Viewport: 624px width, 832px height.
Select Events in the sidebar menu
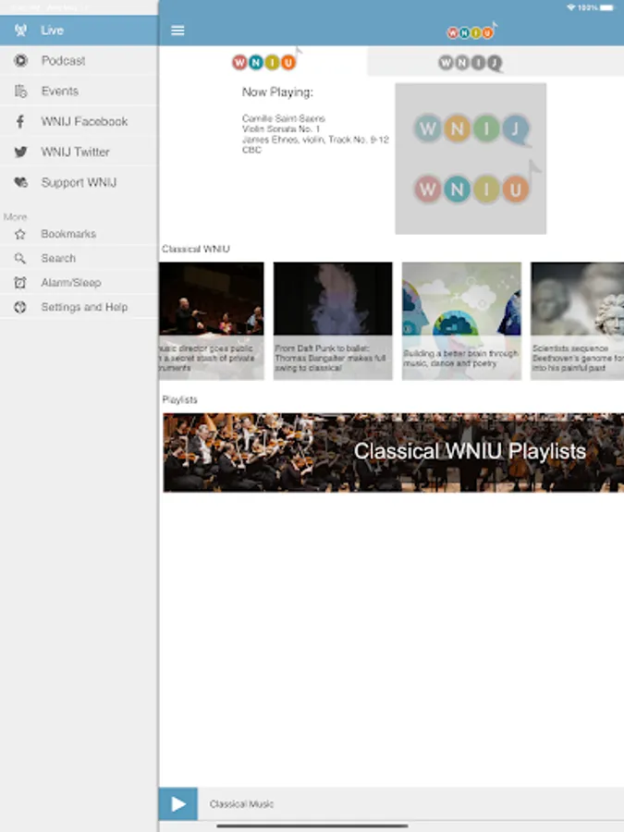[79, 92]
